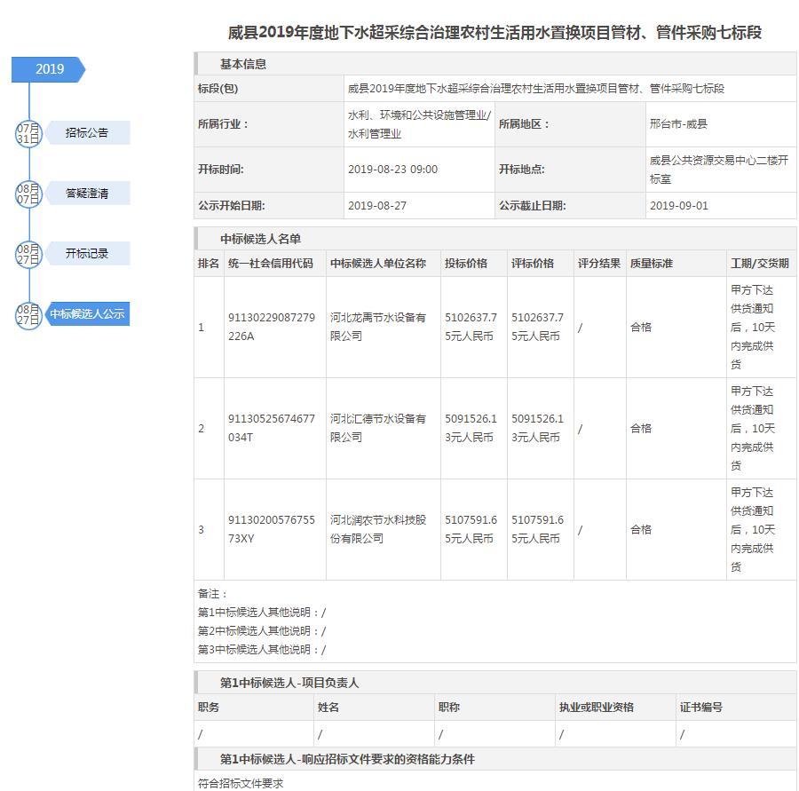Click the date circle beside 中标候选人公示
This screenshot has height=791, width=799.
point(28,314)
